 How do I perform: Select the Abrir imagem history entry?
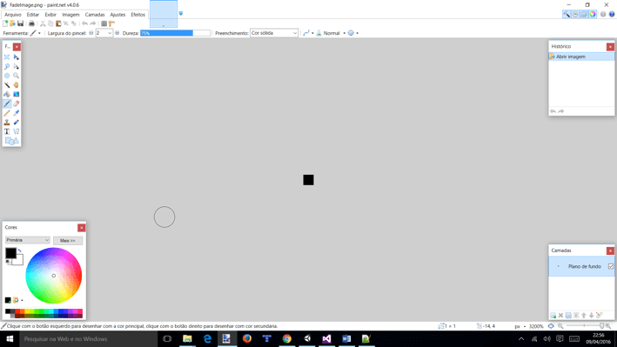pos(581,57)
